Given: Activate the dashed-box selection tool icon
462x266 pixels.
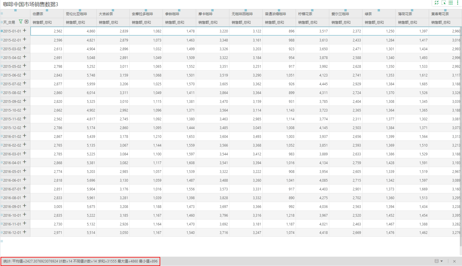Looking at the screenshot, I should pyautogui.click(x=444, y=3).
